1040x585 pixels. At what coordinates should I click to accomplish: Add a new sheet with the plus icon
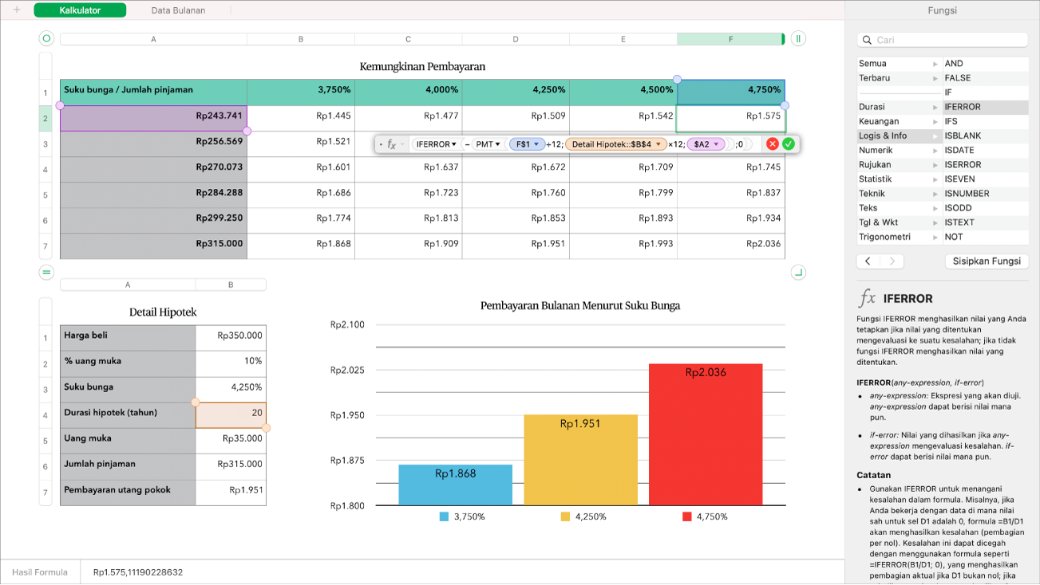pos(18,11)
